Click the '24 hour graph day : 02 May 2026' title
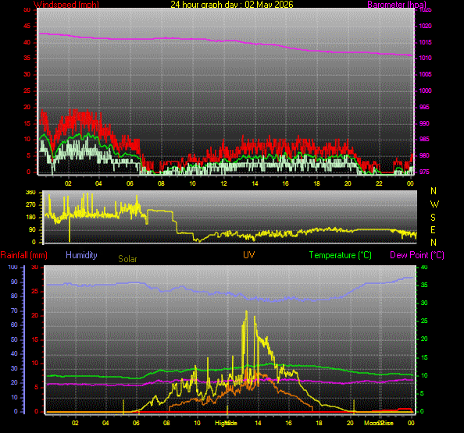464x433 pixels. (x=232, y=5)
